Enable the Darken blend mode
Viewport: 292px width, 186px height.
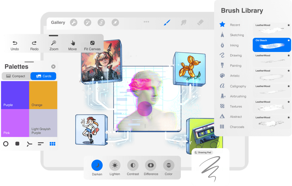click(97, 165)
